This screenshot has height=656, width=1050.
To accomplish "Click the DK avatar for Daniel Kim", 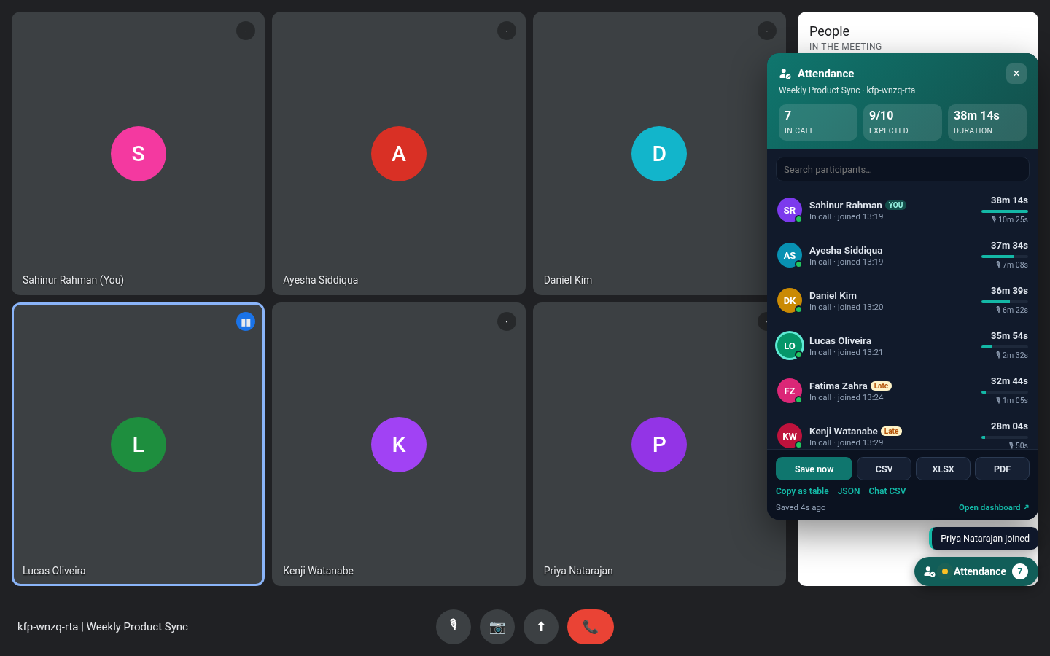I will pyautogui.click(x=790, y=301).
